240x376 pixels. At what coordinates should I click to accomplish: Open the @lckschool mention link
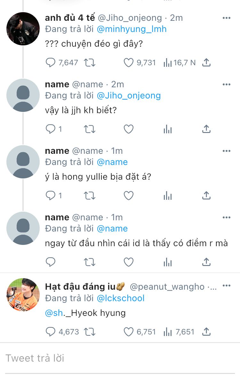120,298
